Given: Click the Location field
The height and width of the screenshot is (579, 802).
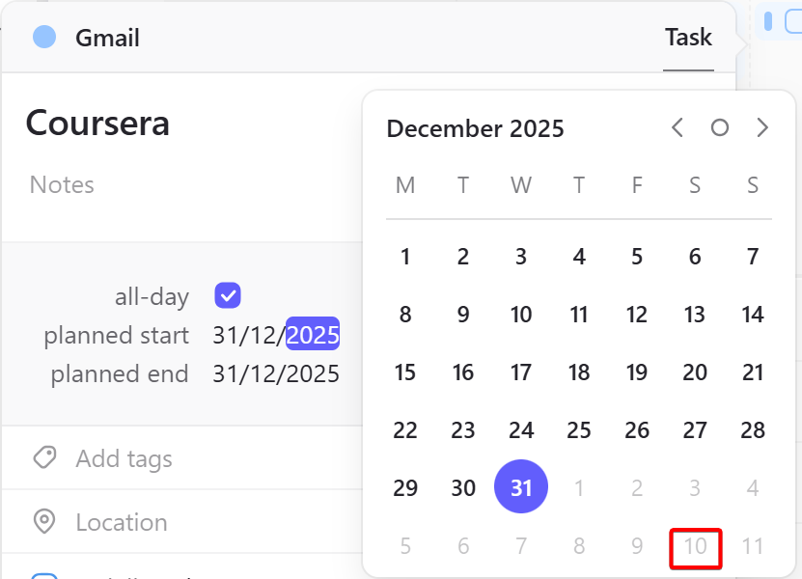Looking at the screenshot, I should point(122,522).
